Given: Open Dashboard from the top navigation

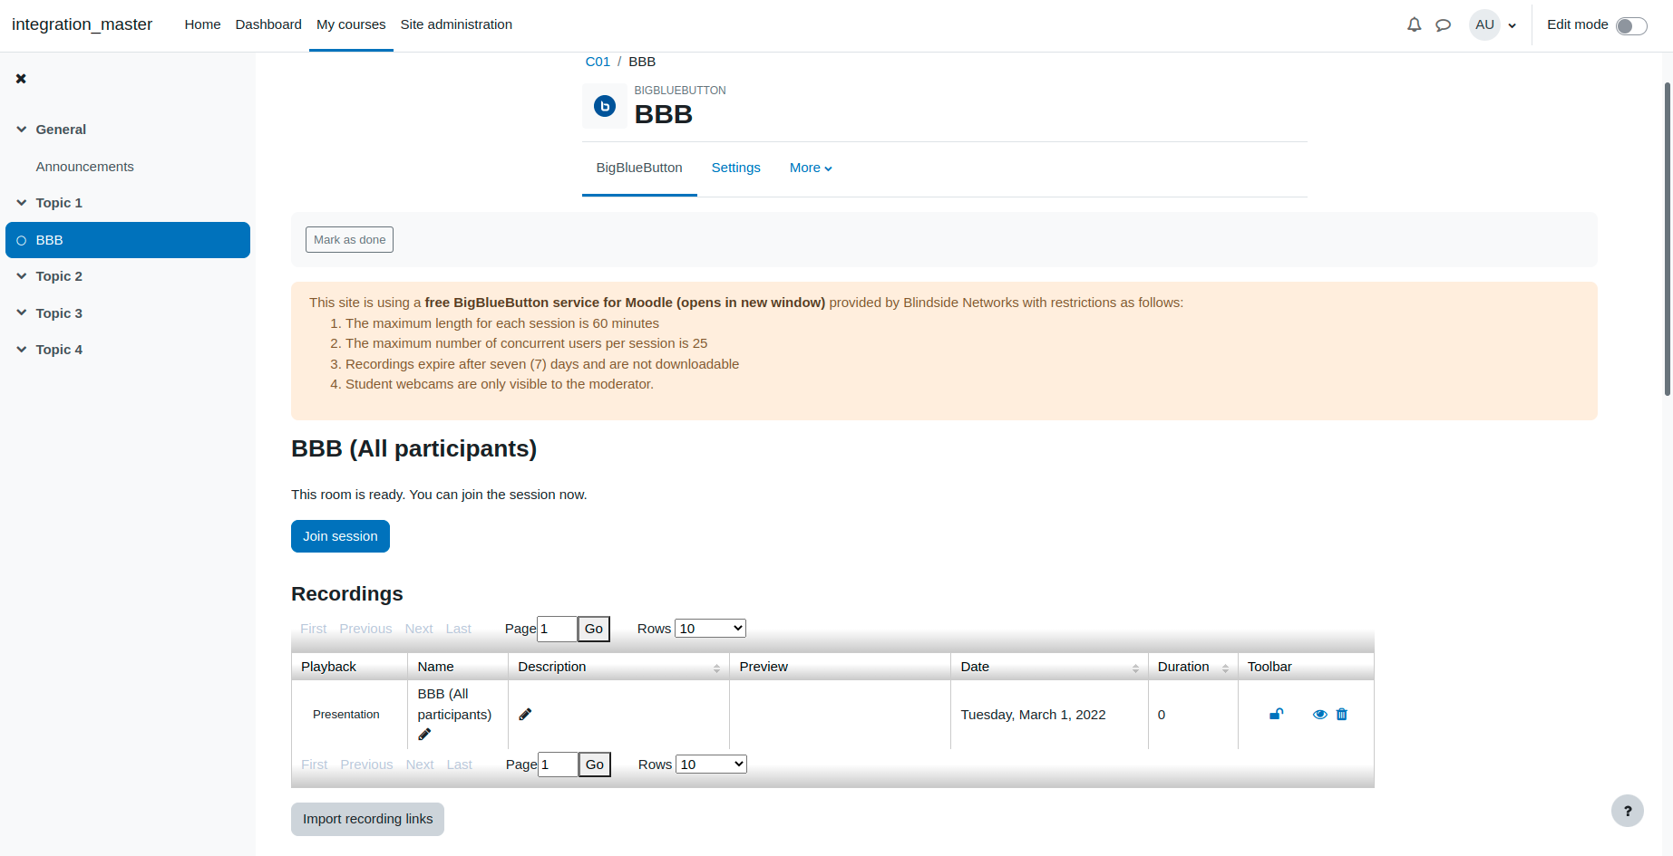Looking at the screenshot, I should 268,24.
